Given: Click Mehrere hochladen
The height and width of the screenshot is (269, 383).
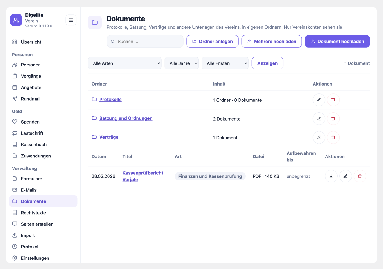Looking at the screenshot, I should [272, 41].
